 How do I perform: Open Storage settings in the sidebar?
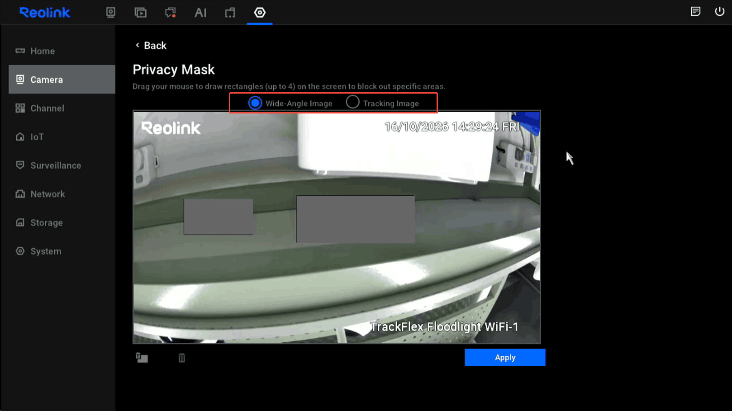pos(62,222)
